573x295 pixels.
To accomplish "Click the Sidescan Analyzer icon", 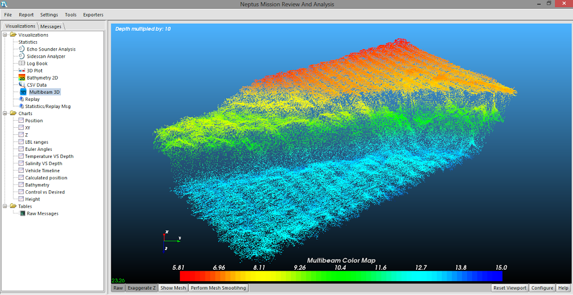I will point(21,56).
